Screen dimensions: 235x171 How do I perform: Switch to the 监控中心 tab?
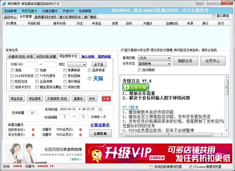tap(10, 17)
